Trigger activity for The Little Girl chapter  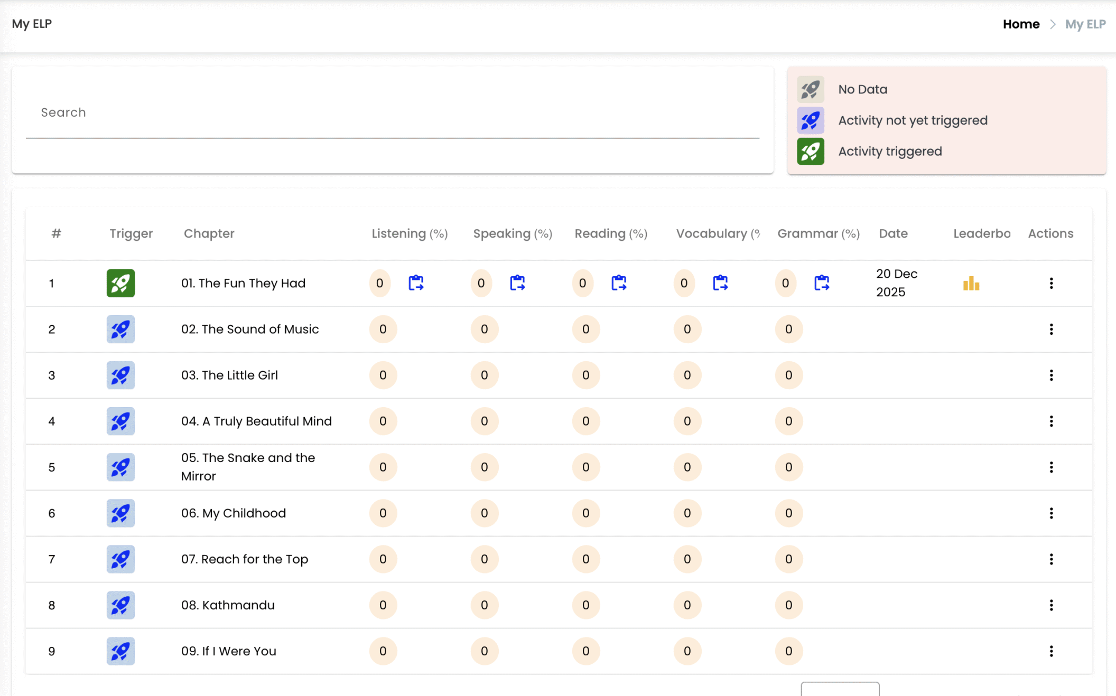click(x=120, y=375)
